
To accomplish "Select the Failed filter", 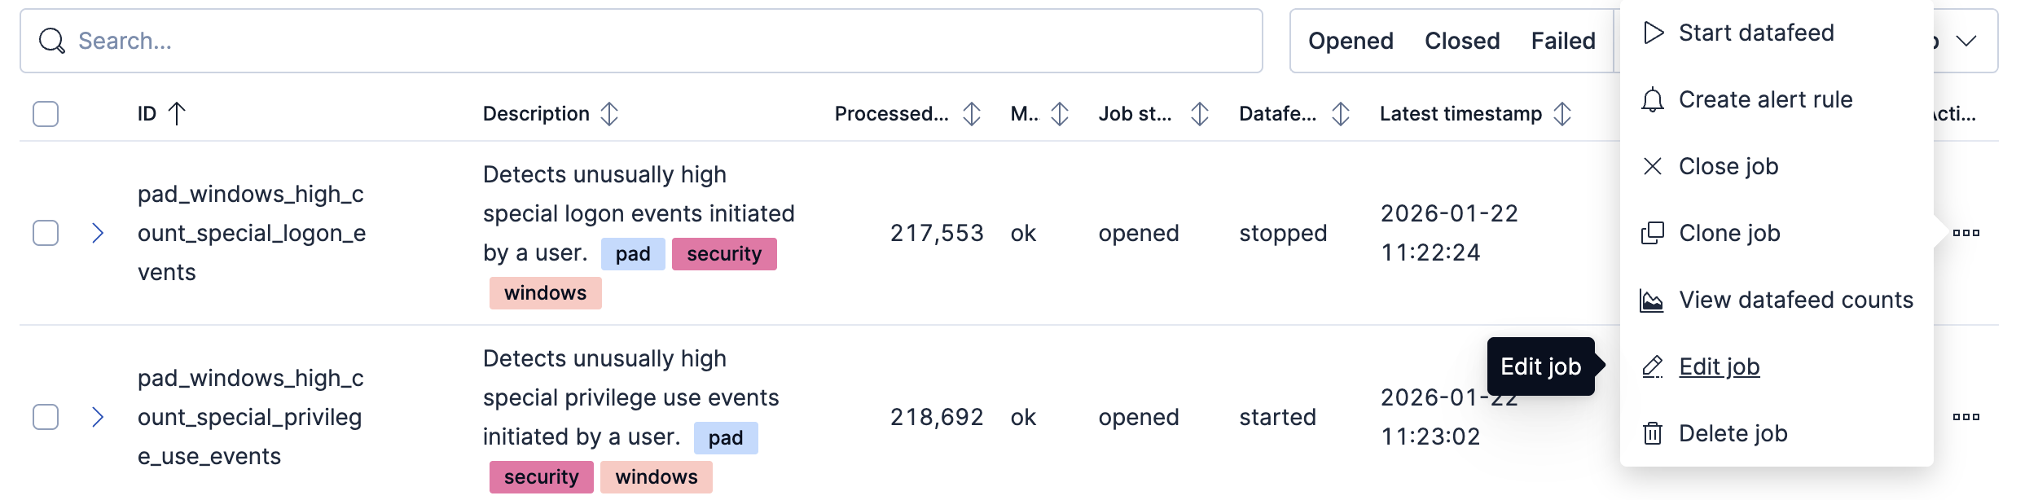I will (x=1563, y=40).
